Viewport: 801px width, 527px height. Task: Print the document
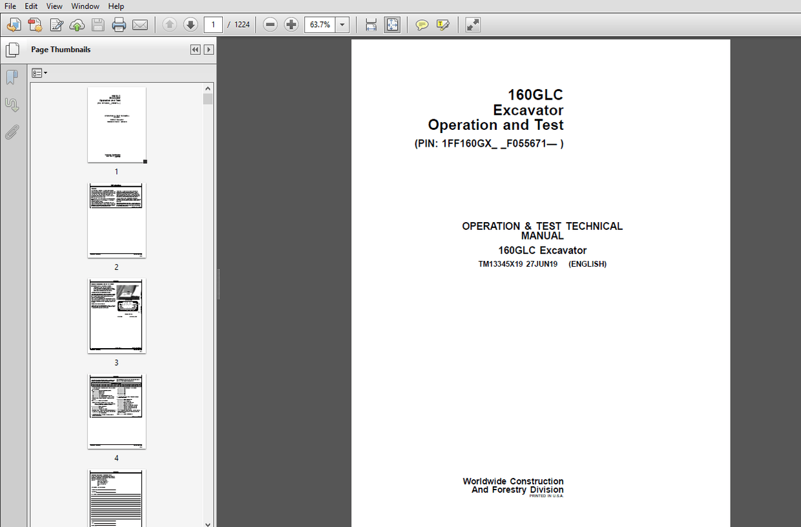[119, 25]
